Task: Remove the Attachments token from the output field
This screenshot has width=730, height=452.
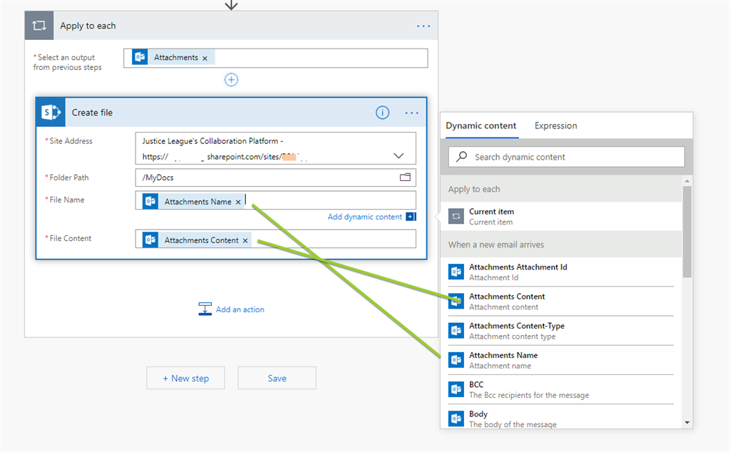Action: coord(205,58)
